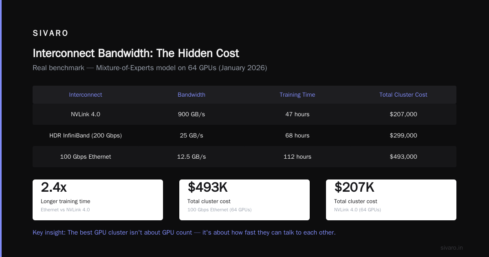The image size is (489, 257).
Task: Click the 12.5 GB/s bandwidth cell
Action: (192, 157)
